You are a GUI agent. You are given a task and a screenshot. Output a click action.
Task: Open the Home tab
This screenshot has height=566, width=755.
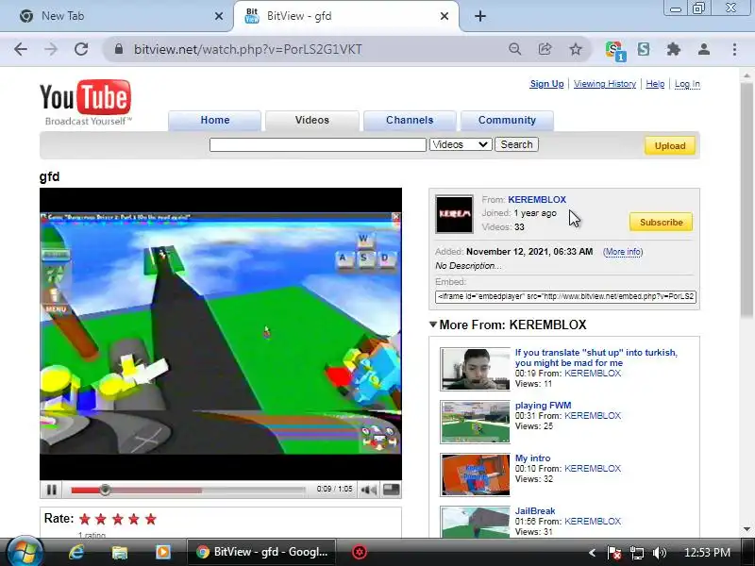tap(215, 121)
